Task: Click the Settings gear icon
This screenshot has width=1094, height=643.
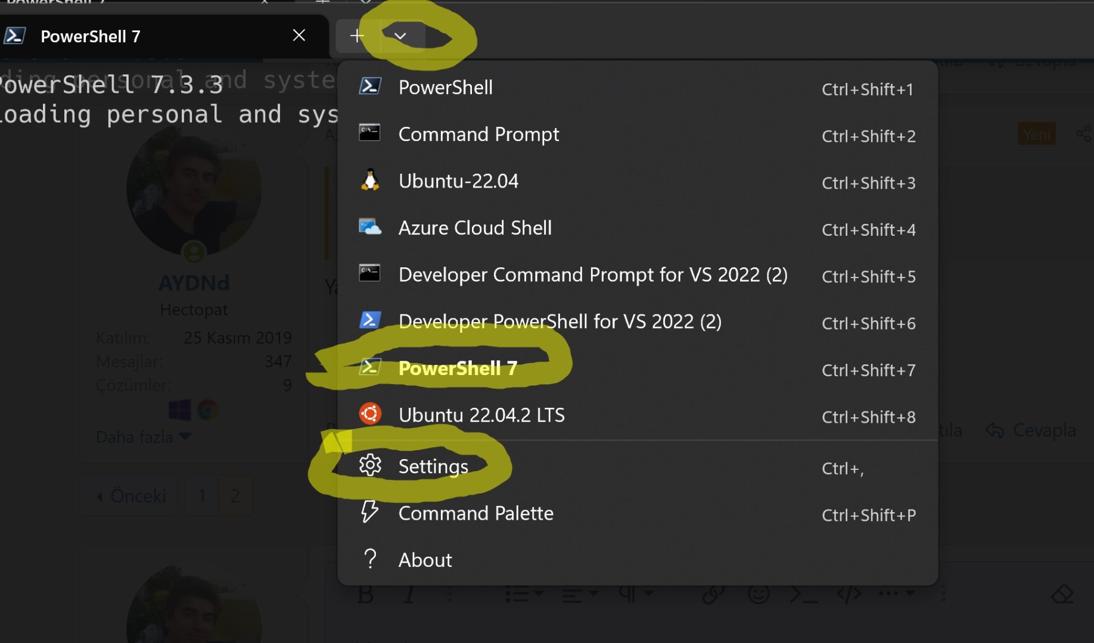Action: coord(370,465)
